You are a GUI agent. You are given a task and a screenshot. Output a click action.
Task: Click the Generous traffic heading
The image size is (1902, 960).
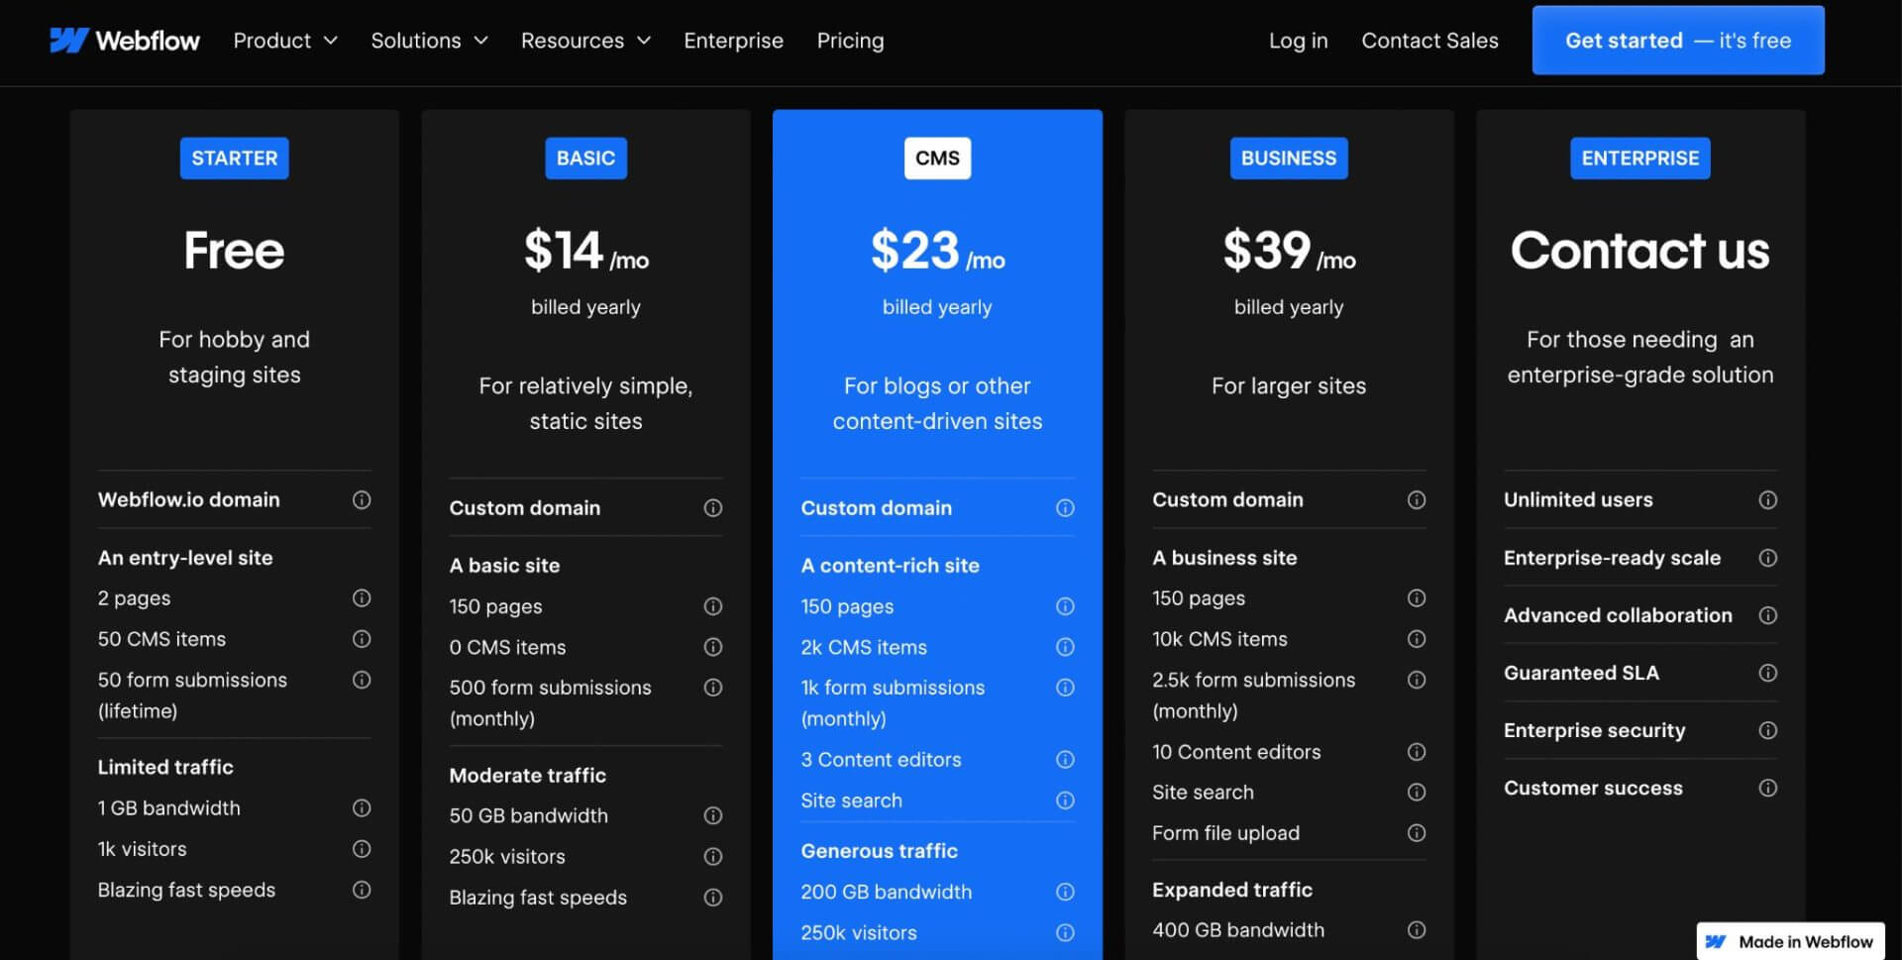click(880, 851)
